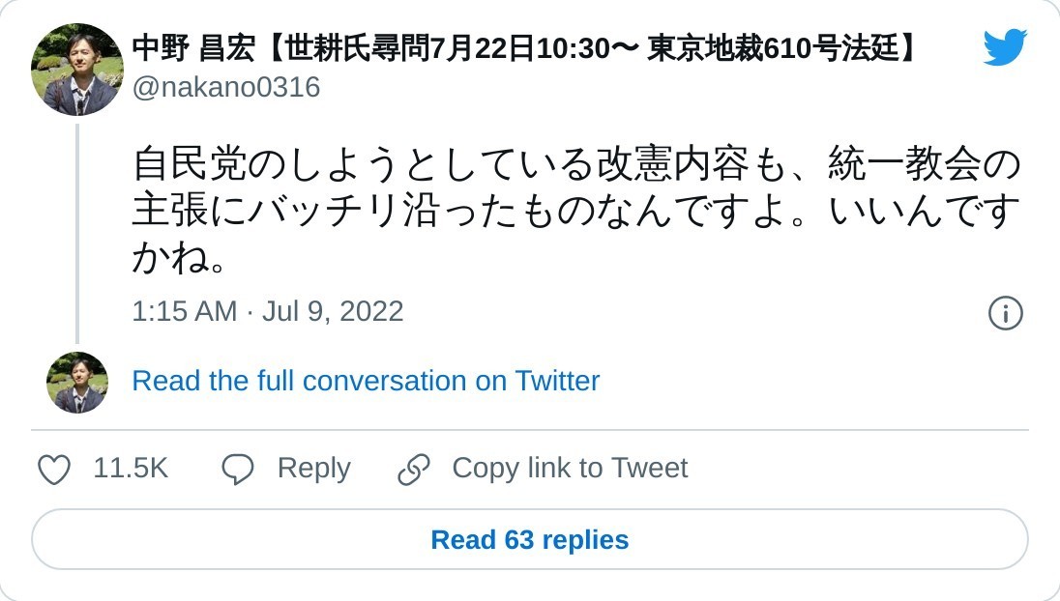Click the @nakano0316 handle

click(x=226, y=88)
